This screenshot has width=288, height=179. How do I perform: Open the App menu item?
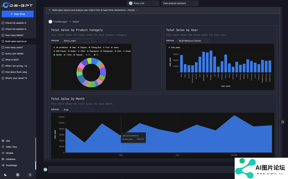pyautogui.click(x=8, y=141)
